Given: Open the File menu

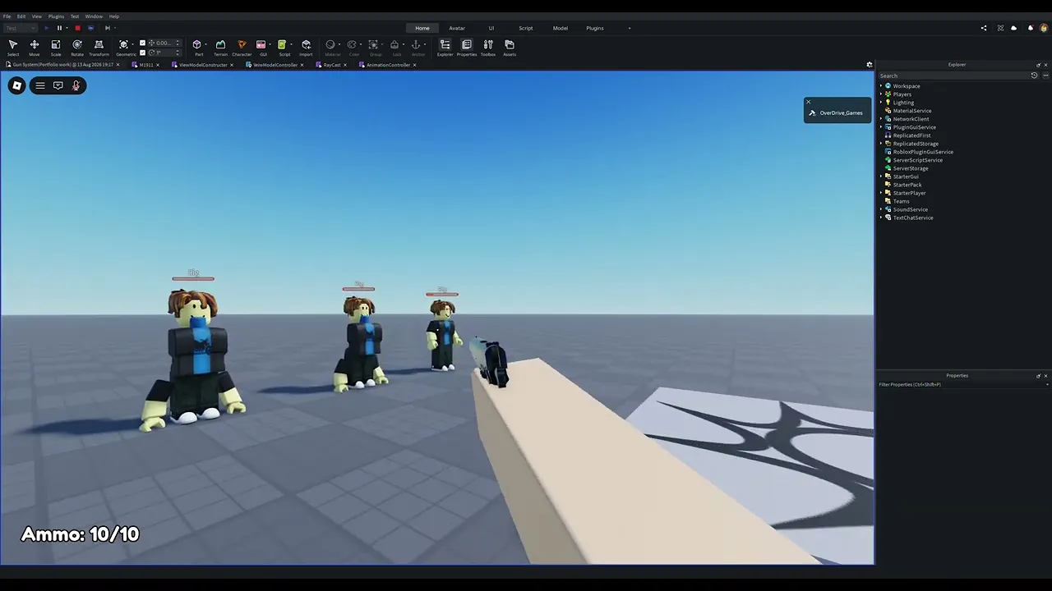Looking at the screenshot, I should tap(7, 16).
